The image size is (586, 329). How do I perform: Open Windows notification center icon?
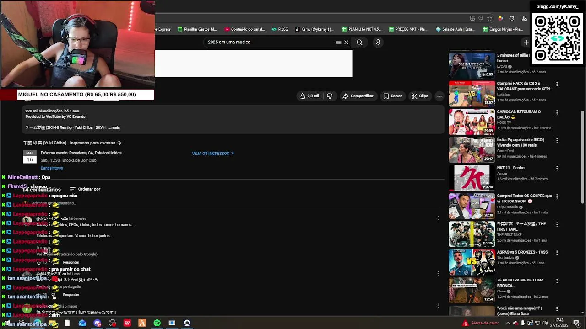click(x=576, y=323)
